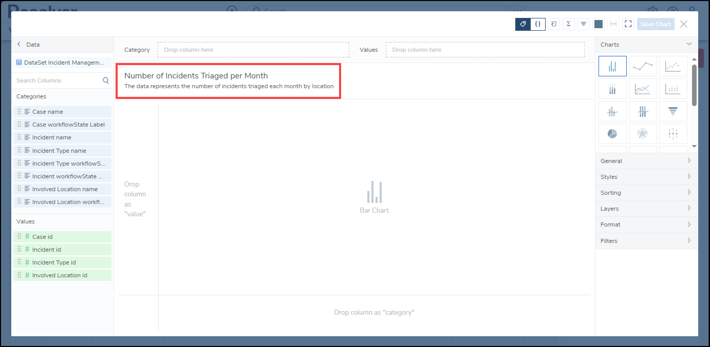The width and height of the screenshot is (710, 347).
Task: Click Save Chart button
Action: coord(656,24)
